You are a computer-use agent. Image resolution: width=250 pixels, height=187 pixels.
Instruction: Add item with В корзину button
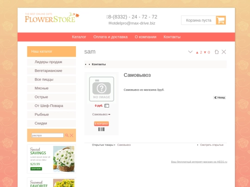point(101,124)
